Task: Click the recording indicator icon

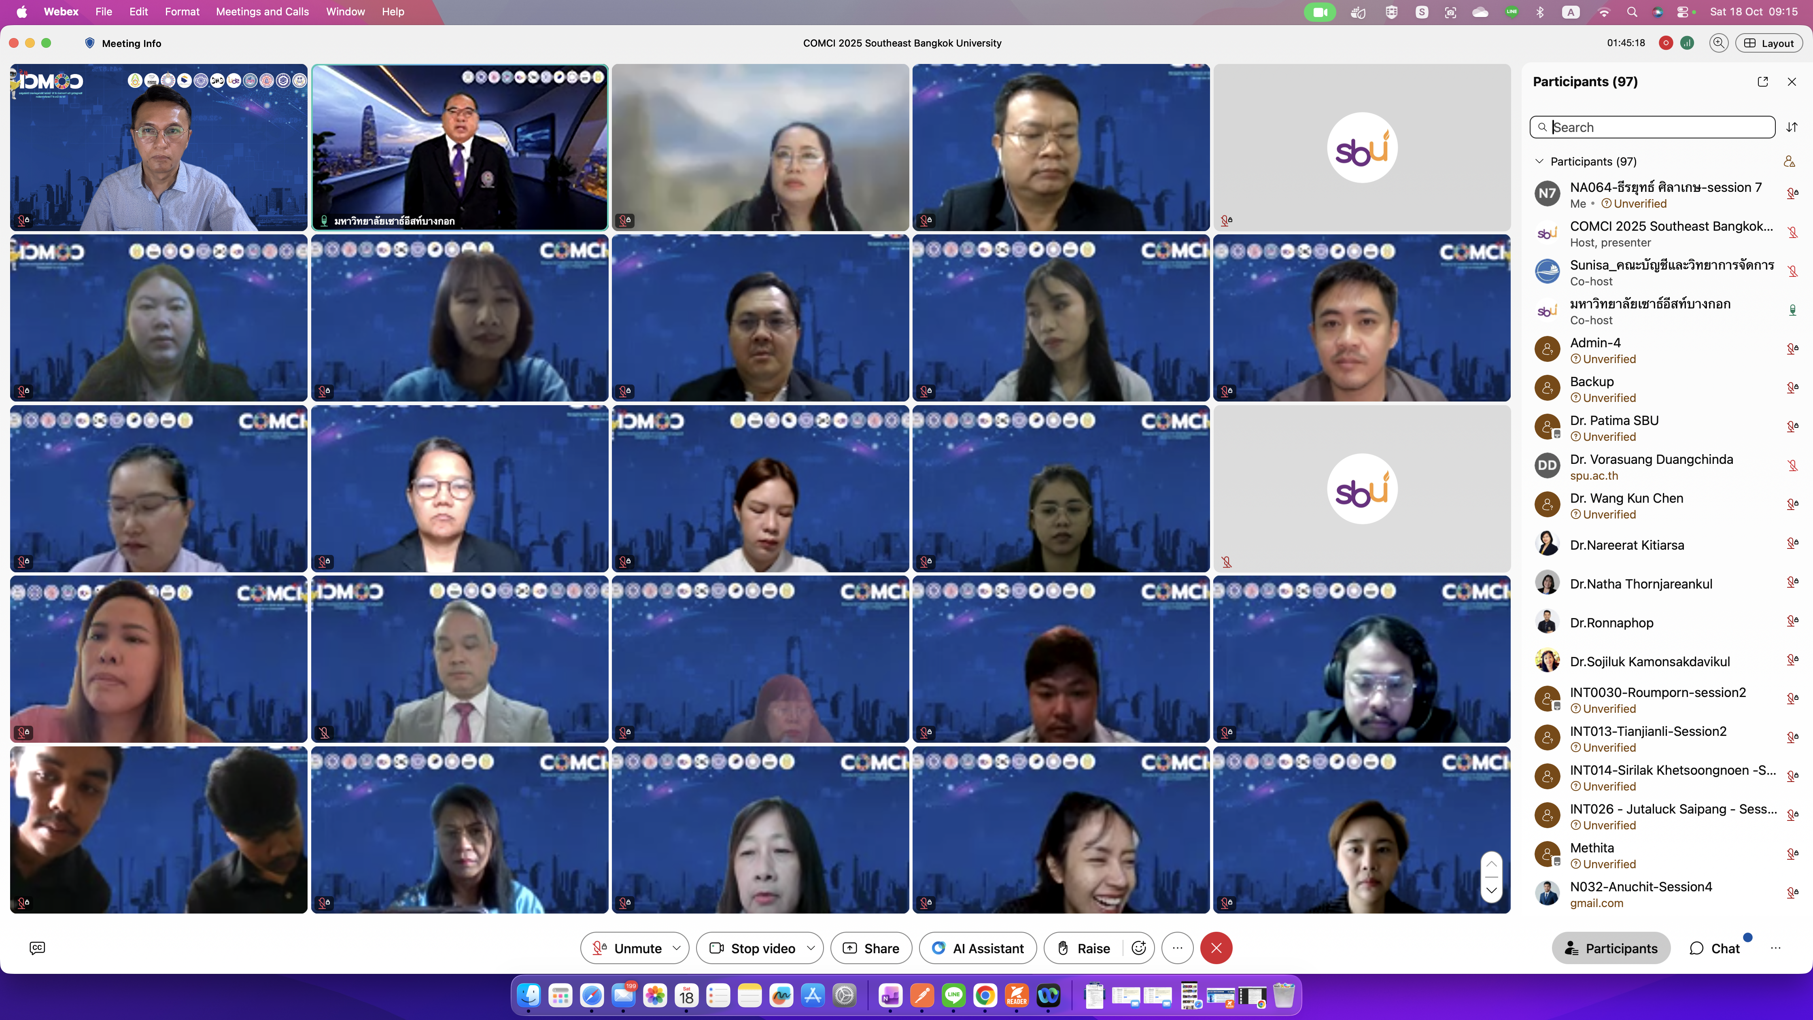Action: (1666, 43)
